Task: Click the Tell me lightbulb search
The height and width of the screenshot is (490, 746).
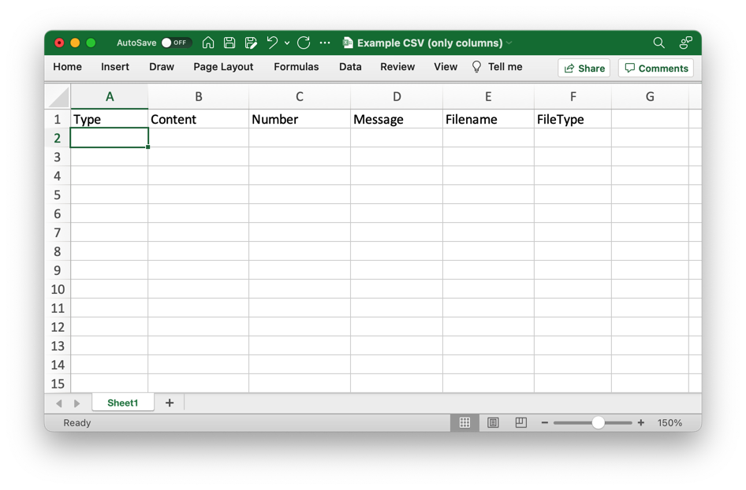Action: point(497,67)
